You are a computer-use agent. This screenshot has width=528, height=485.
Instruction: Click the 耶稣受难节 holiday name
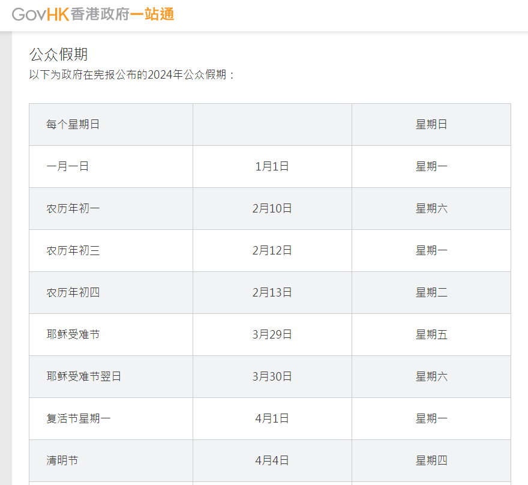[73, 335]
